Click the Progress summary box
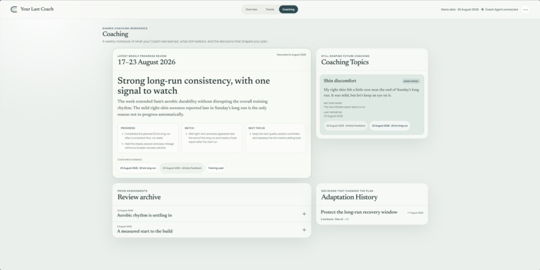 148,138
